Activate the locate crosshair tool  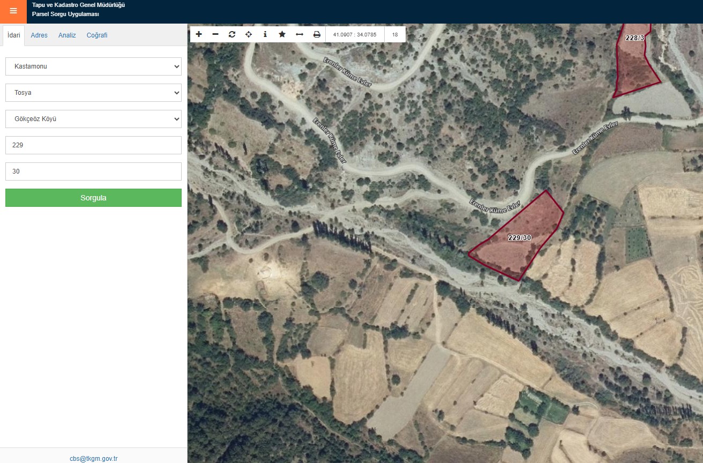click(249, 34)
